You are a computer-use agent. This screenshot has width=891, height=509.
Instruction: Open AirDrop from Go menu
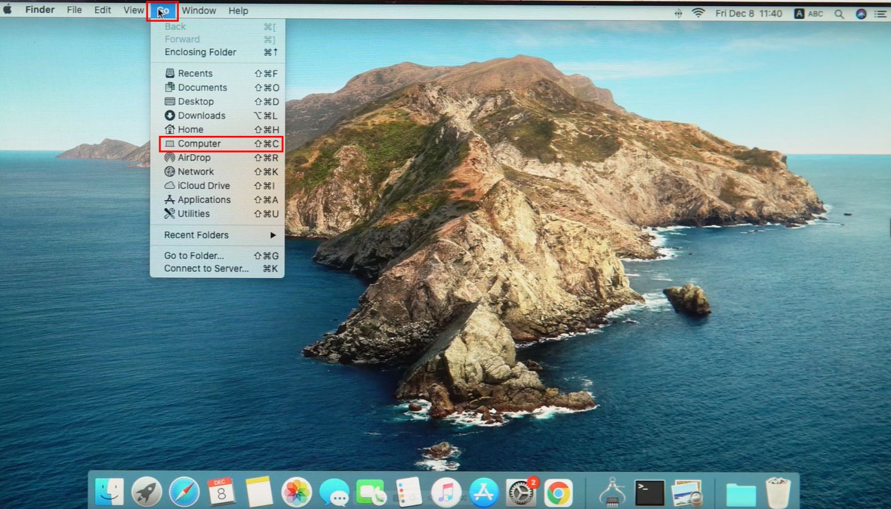coord(217,158)
